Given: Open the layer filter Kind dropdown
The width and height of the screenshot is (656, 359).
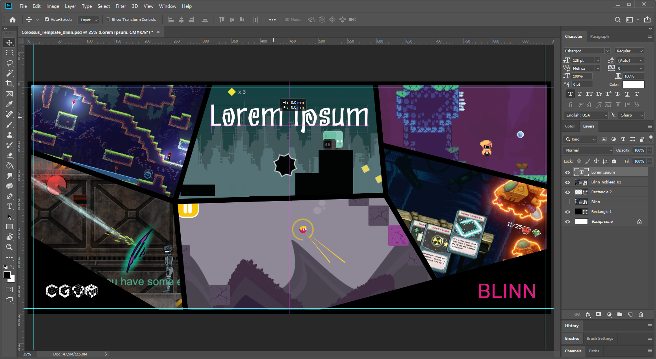Looking at the screenshot, I should pyautogui.click(x=580, y=139).
